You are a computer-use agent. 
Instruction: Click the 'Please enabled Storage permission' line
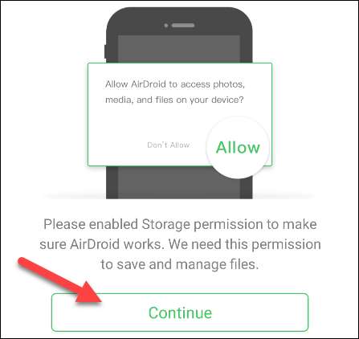click(x=180, y=224)
